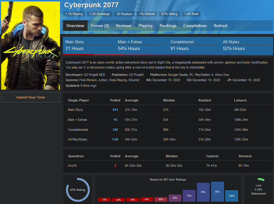Click the All PlayStyles leisure time 126h 25m

[x=241, y=139]
